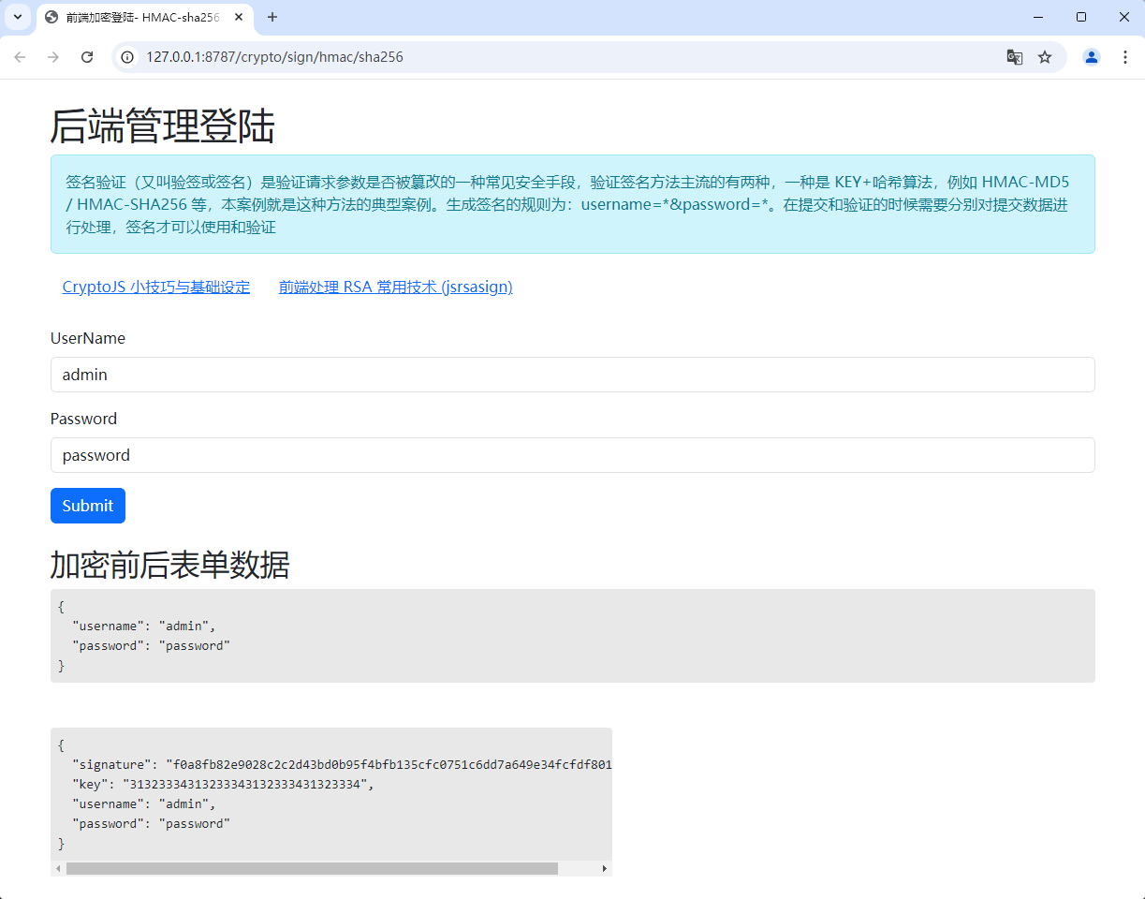Focus the Password input field
Image resolution: width=1145 pixels, height=899 pixels.
point(572,455)
